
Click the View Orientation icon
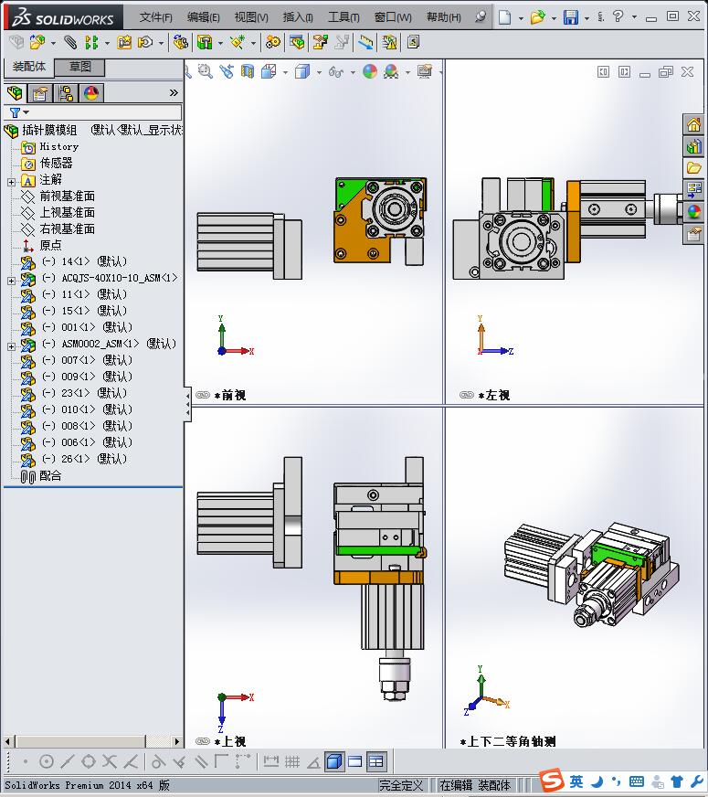269,71
